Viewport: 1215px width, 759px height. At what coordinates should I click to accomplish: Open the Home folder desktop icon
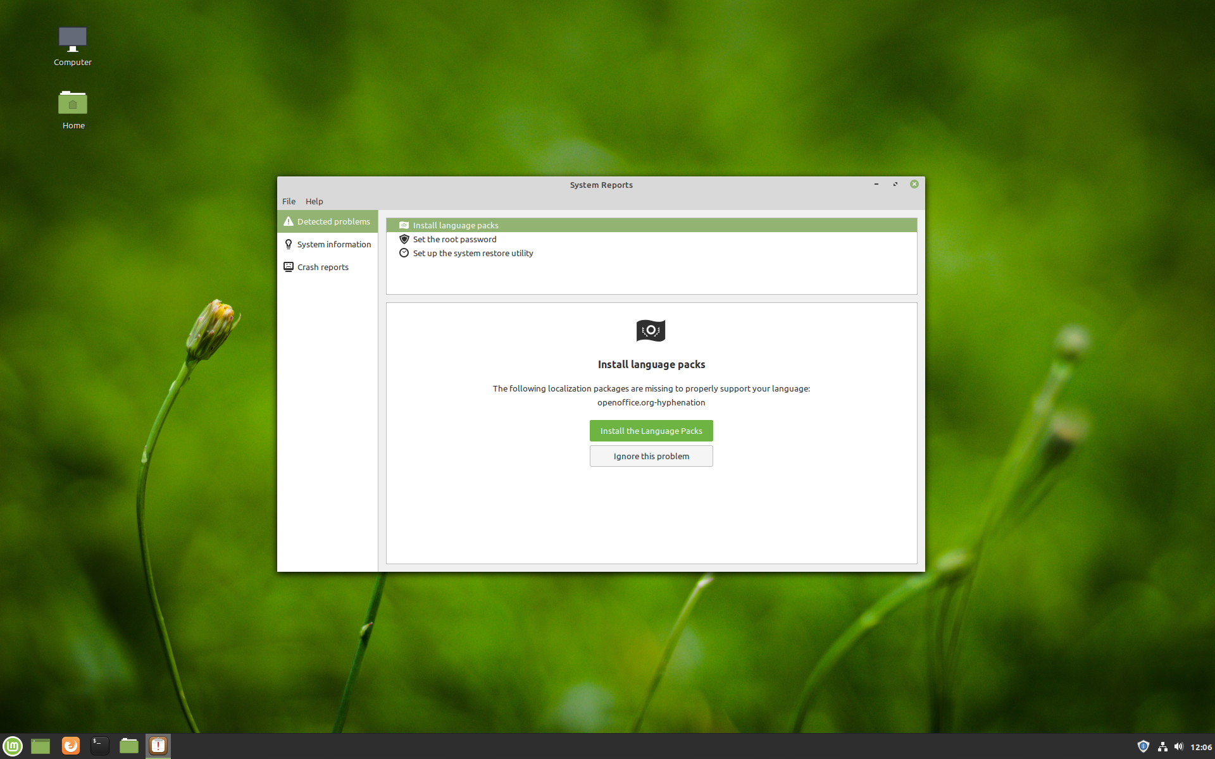[x=73, y=109]
